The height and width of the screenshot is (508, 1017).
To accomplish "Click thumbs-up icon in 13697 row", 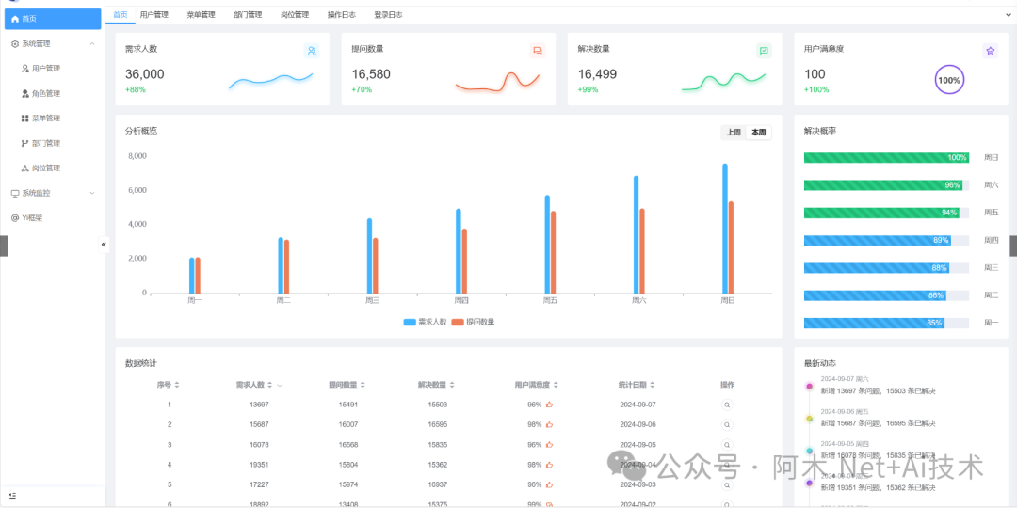I will coord(549,405).
